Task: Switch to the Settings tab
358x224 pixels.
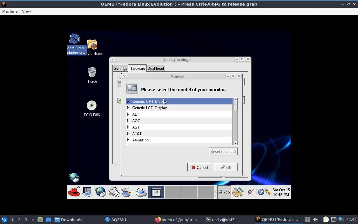Action: [x=120, y=68]
